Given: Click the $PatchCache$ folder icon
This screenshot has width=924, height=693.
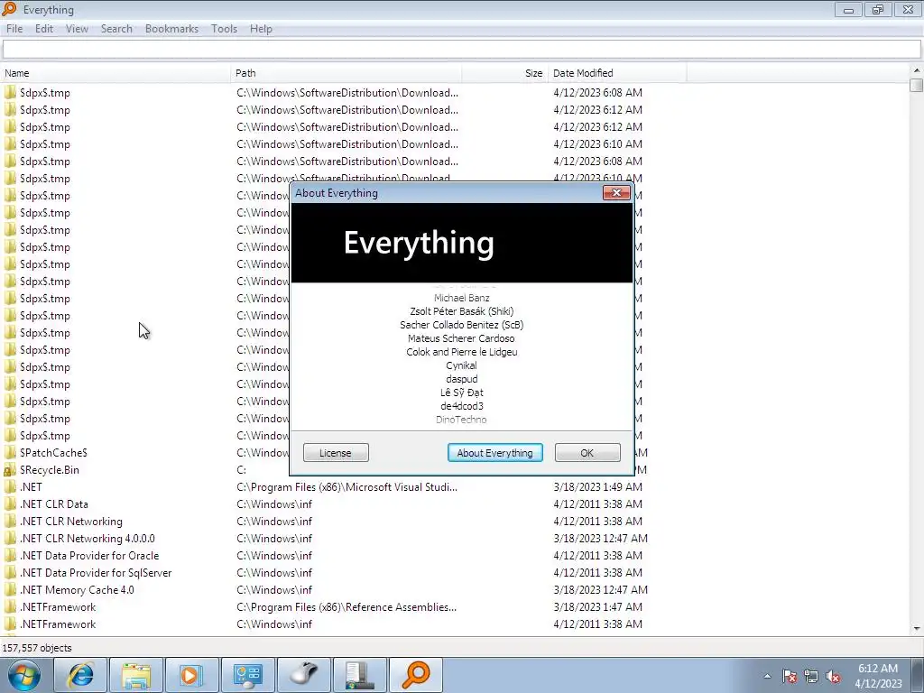Looking at the screenshot, I should pos(10,453).
